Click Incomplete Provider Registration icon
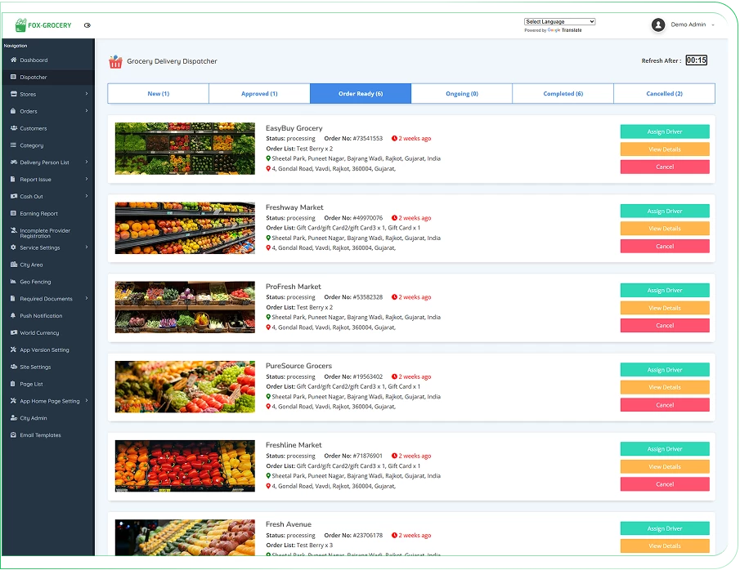Viewport: 740px width, 570px height. [13, 230]
